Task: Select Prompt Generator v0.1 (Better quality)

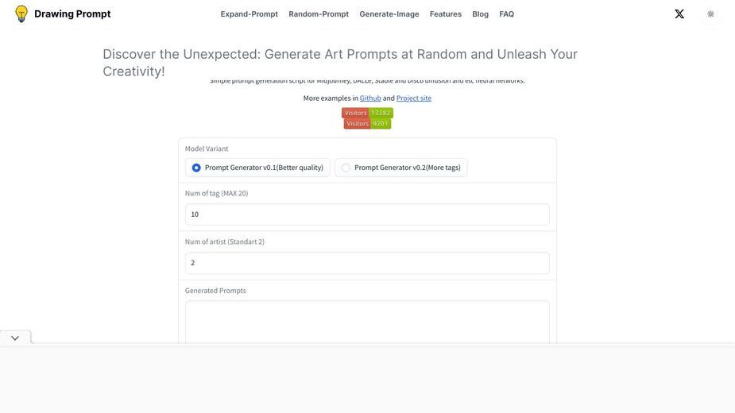Action: pos(257,168)
